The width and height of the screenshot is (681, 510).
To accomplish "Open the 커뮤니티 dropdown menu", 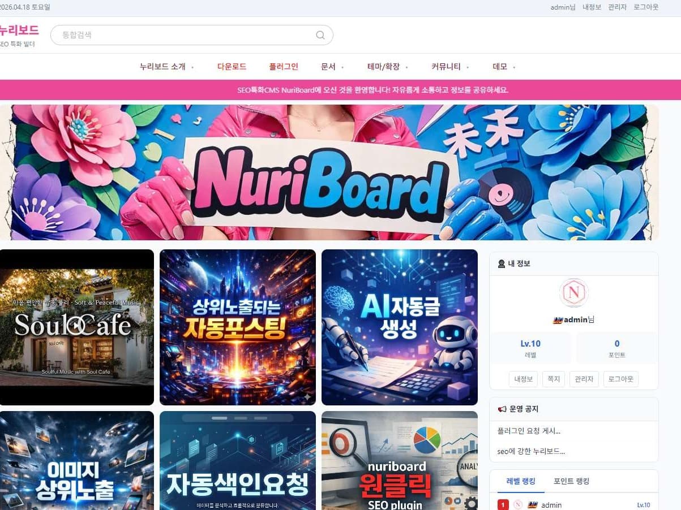I will 450,67.
